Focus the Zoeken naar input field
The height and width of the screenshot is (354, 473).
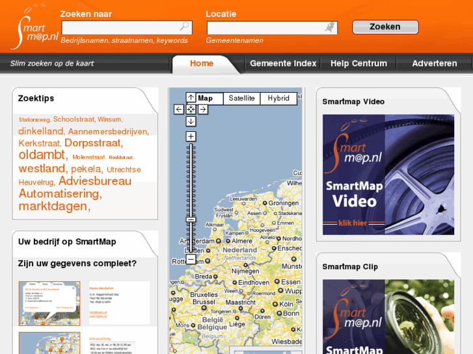pos(127,28)
